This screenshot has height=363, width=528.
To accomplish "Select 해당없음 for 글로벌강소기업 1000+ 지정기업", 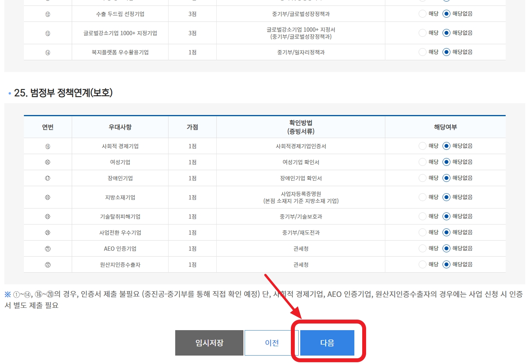I will coord(446,33).
